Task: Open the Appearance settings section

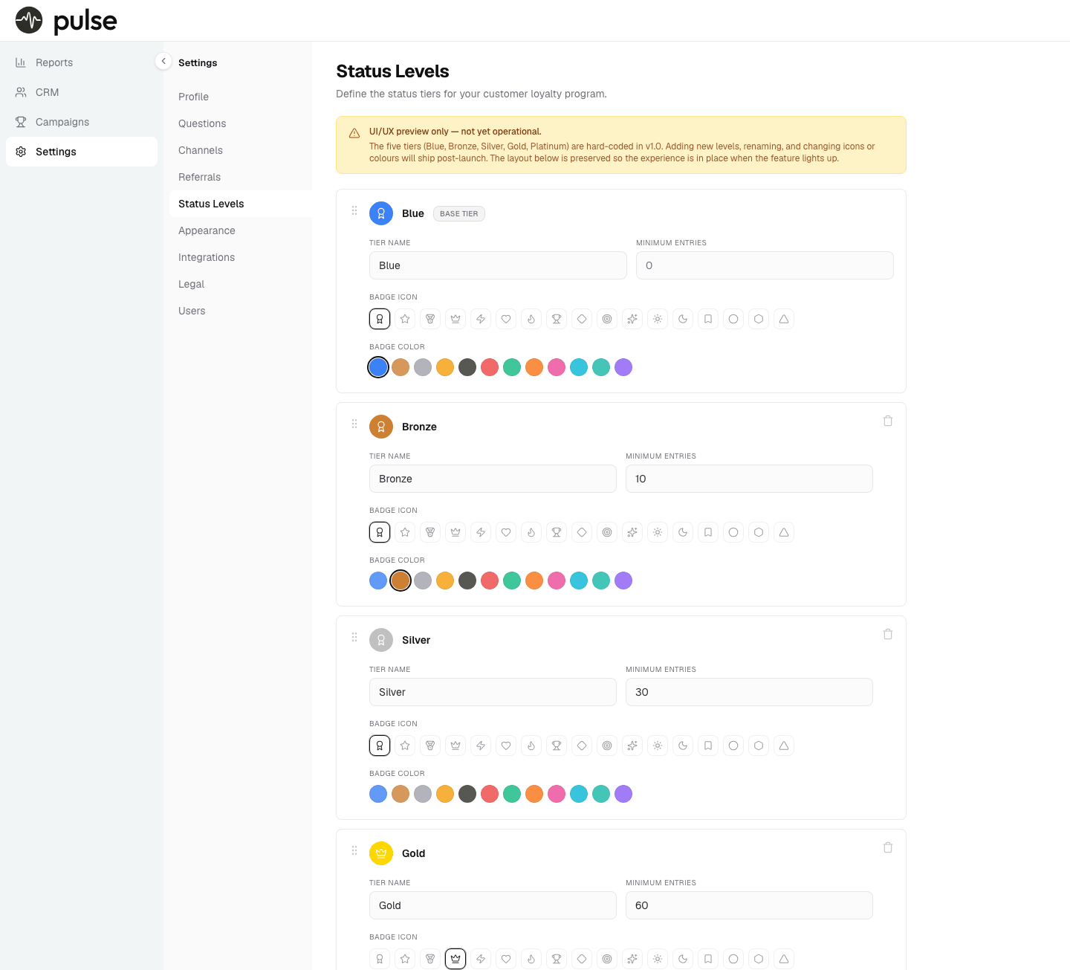Action: tap(207, 230)
